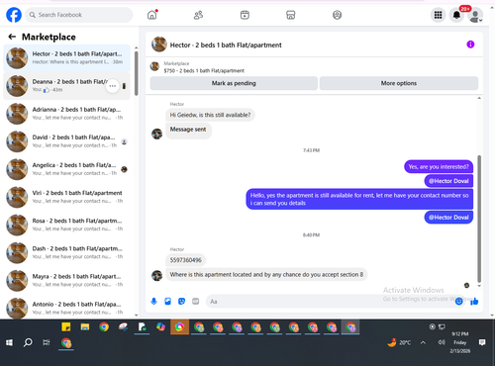The height and width of the screenshot is (366, 495).
Task: Open the Facebook logo home link
Action: [14, 15]
